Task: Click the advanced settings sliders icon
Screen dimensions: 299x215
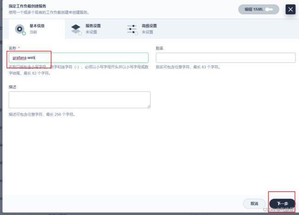Action: tap(132, 29)
